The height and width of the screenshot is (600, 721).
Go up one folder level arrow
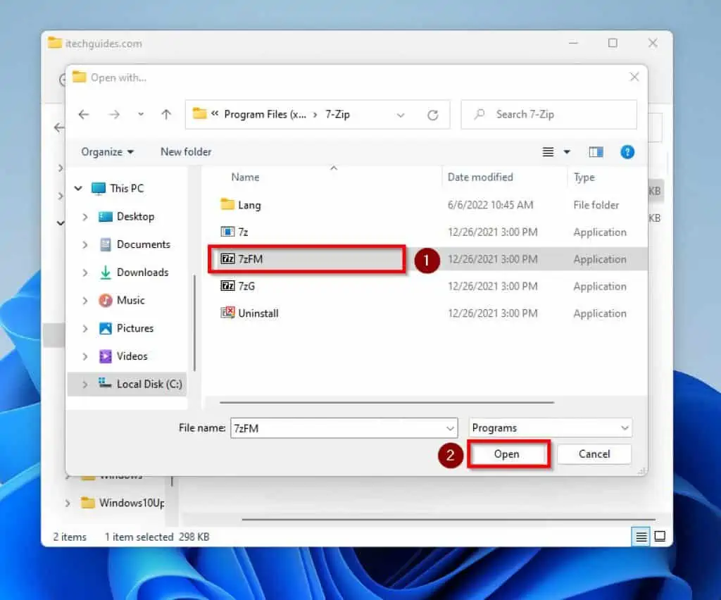166,115
